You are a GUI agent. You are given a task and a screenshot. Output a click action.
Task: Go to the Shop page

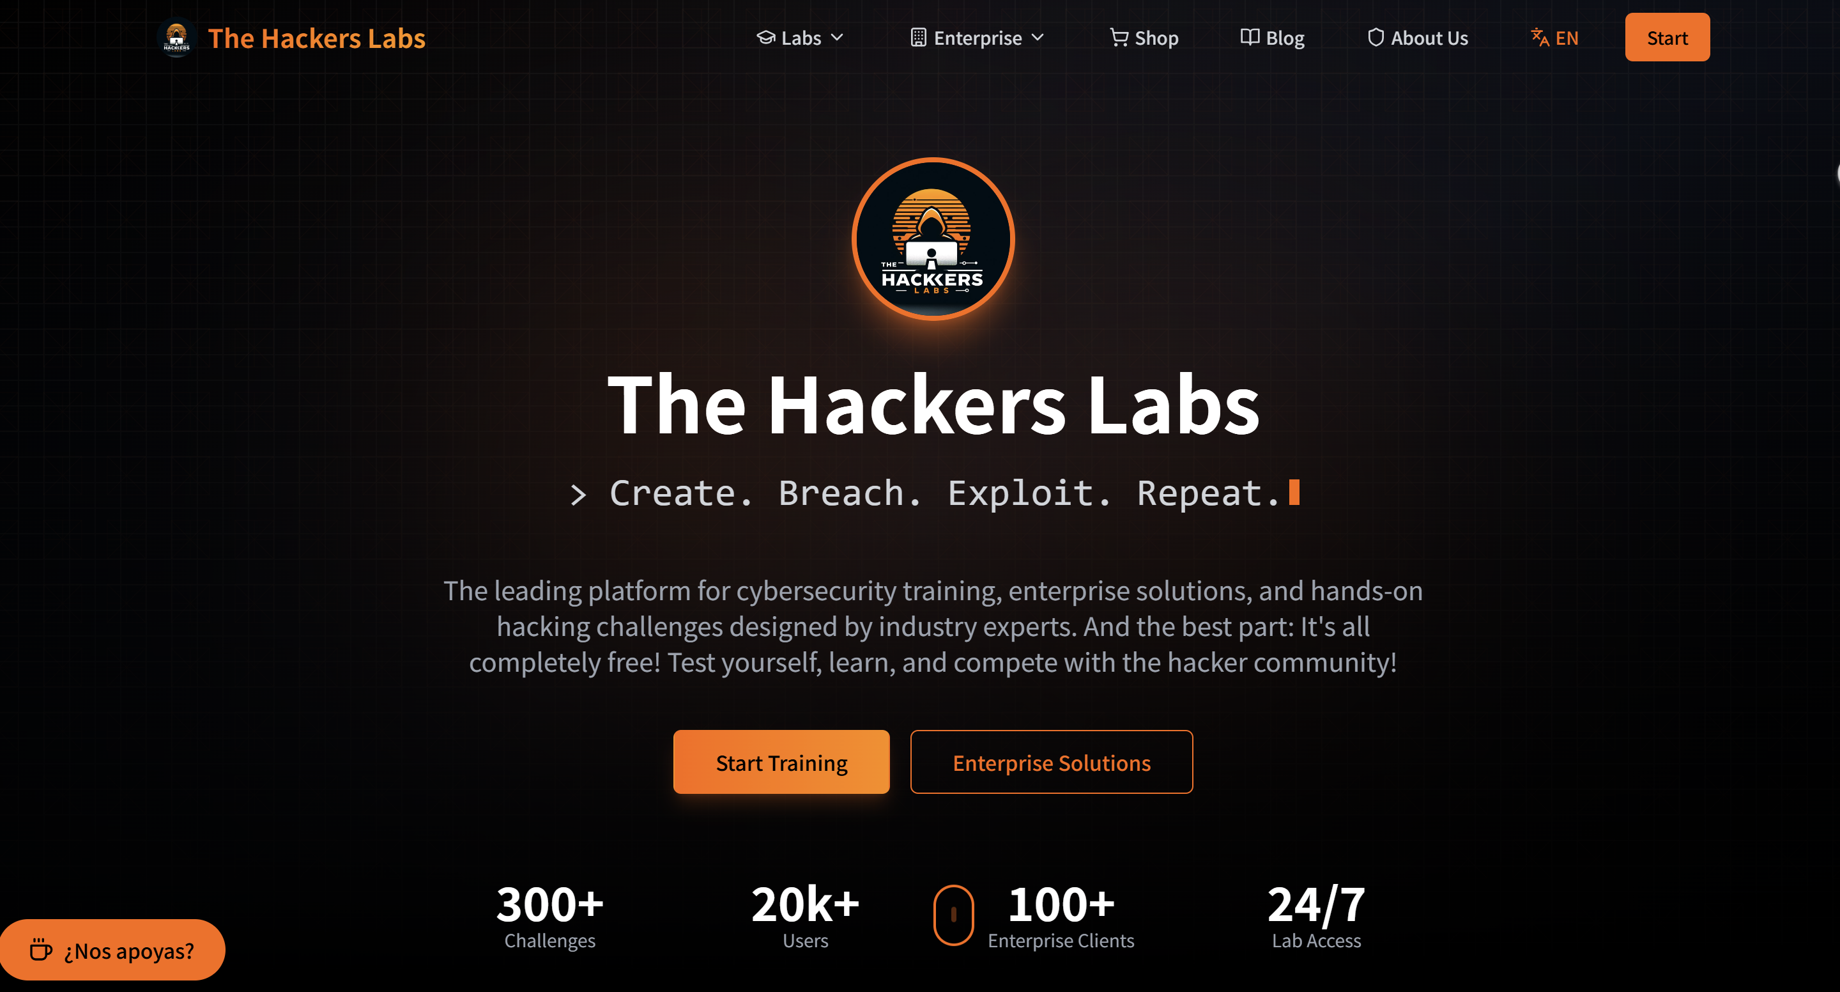pyautogui.click(x=1144, y=38)
